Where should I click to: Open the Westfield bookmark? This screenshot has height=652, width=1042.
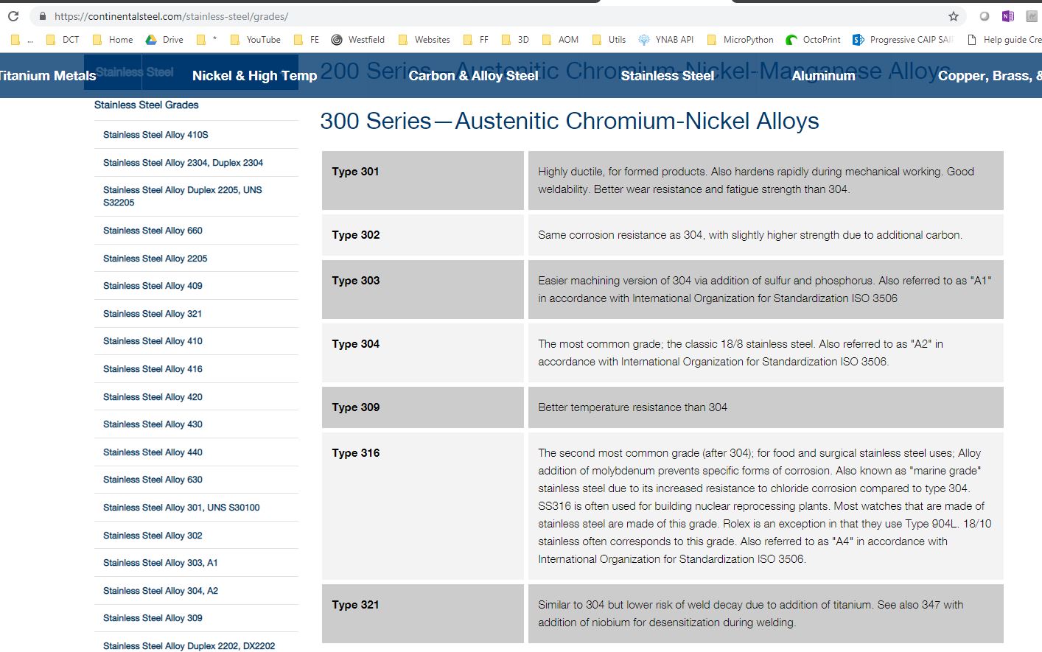click(358, 40)
